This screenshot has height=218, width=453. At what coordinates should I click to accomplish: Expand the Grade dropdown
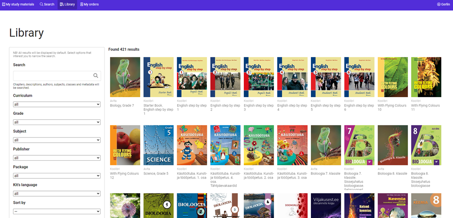pos(57,122)
